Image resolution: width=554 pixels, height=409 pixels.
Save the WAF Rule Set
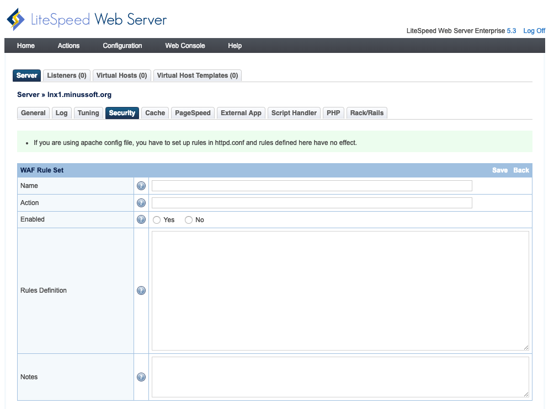coord(500,170)
